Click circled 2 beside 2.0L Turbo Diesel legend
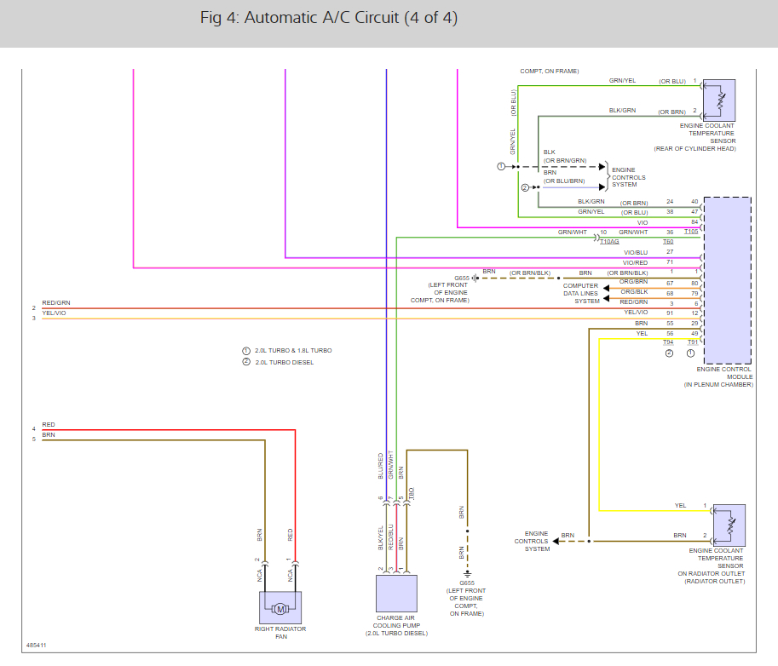 click(x=246, y=362)
